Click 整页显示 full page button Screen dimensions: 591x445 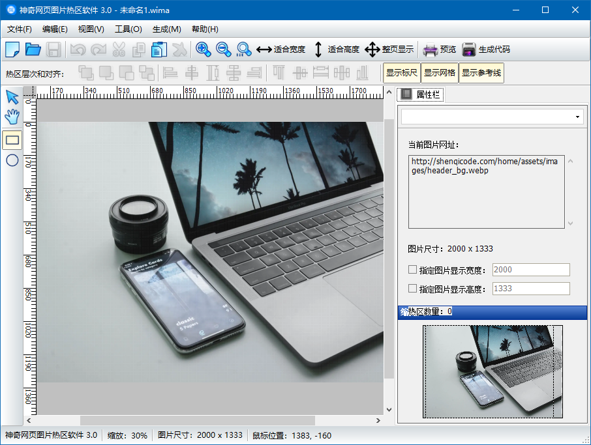coord(389,50)
